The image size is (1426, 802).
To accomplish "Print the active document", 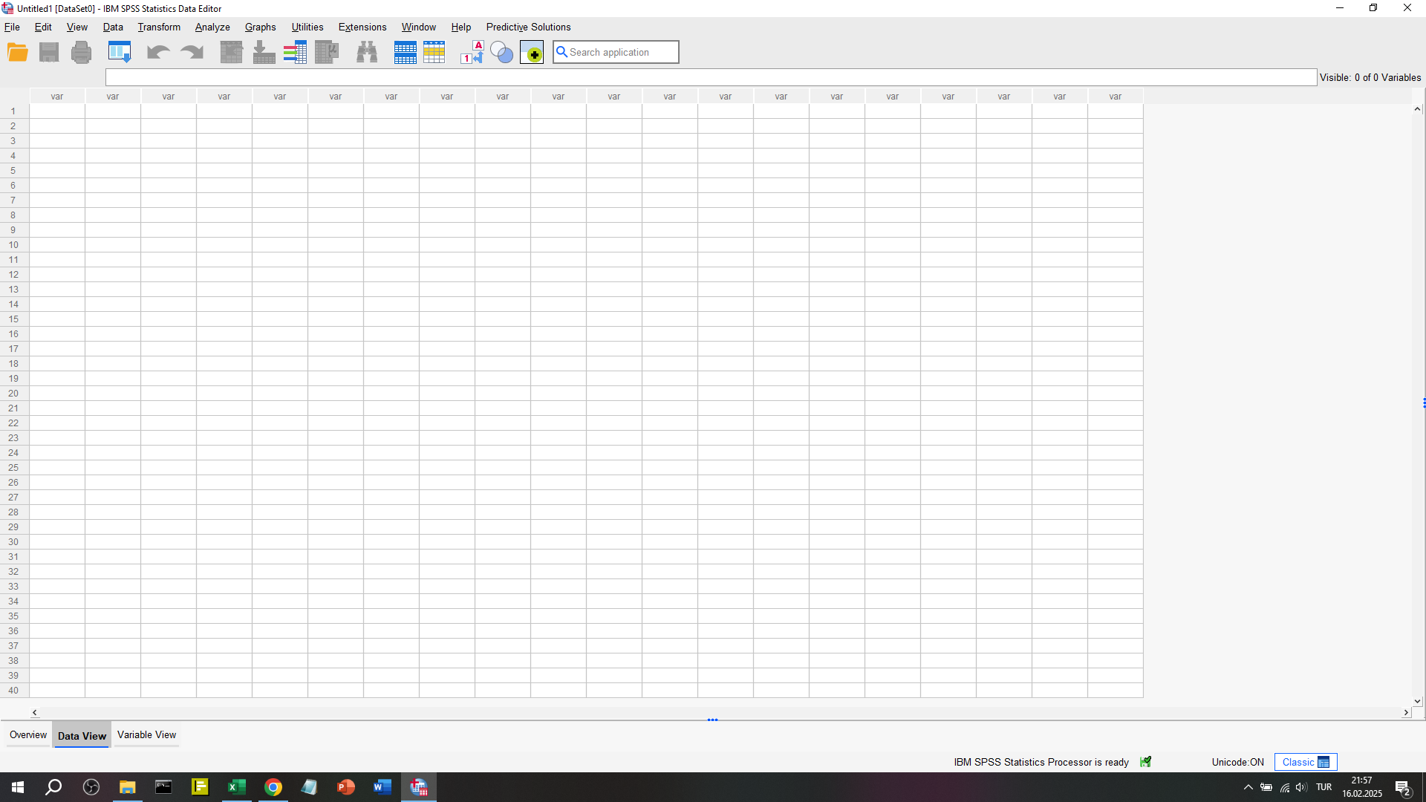I will 82,52.
